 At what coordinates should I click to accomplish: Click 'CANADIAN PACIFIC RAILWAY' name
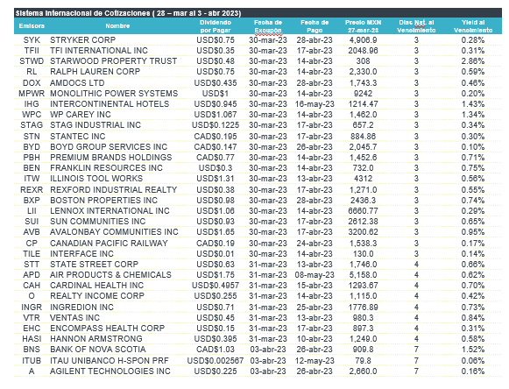pyautogui.click(x=109, y=244)
